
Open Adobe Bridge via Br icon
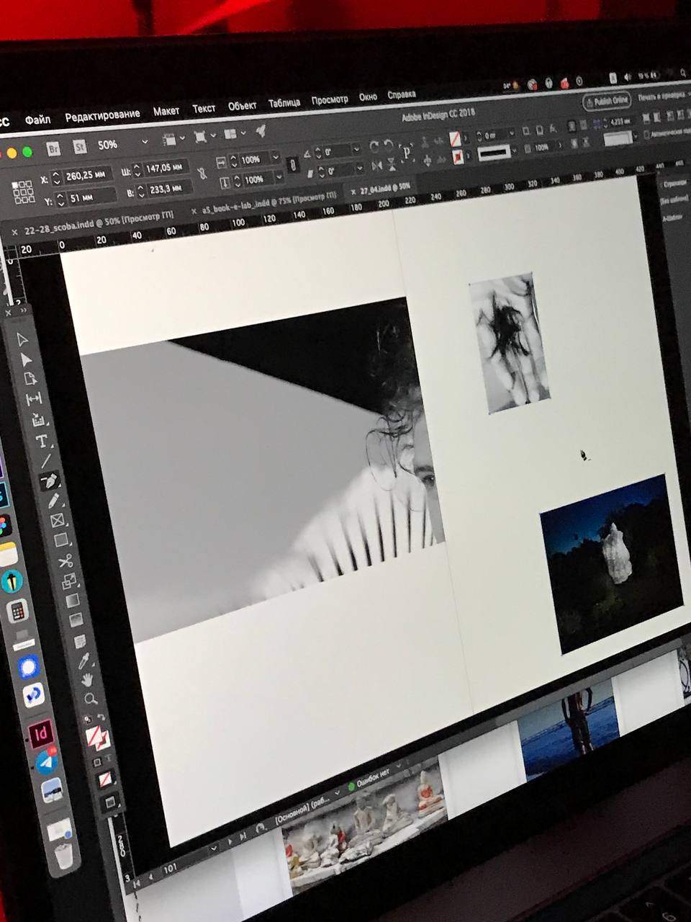point(54,149)
